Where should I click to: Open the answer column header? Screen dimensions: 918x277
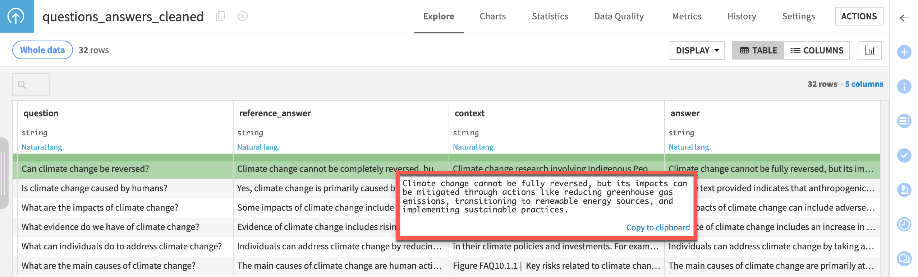685,113
